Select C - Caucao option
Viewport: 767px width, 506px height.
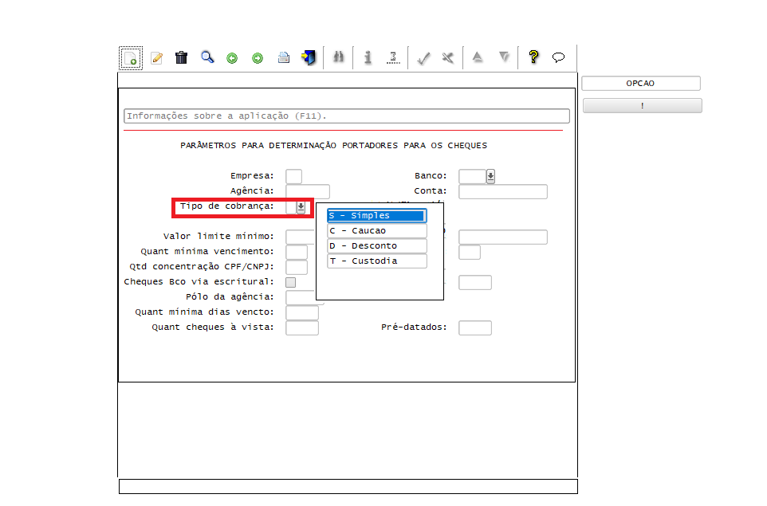[x=377, y=231]
